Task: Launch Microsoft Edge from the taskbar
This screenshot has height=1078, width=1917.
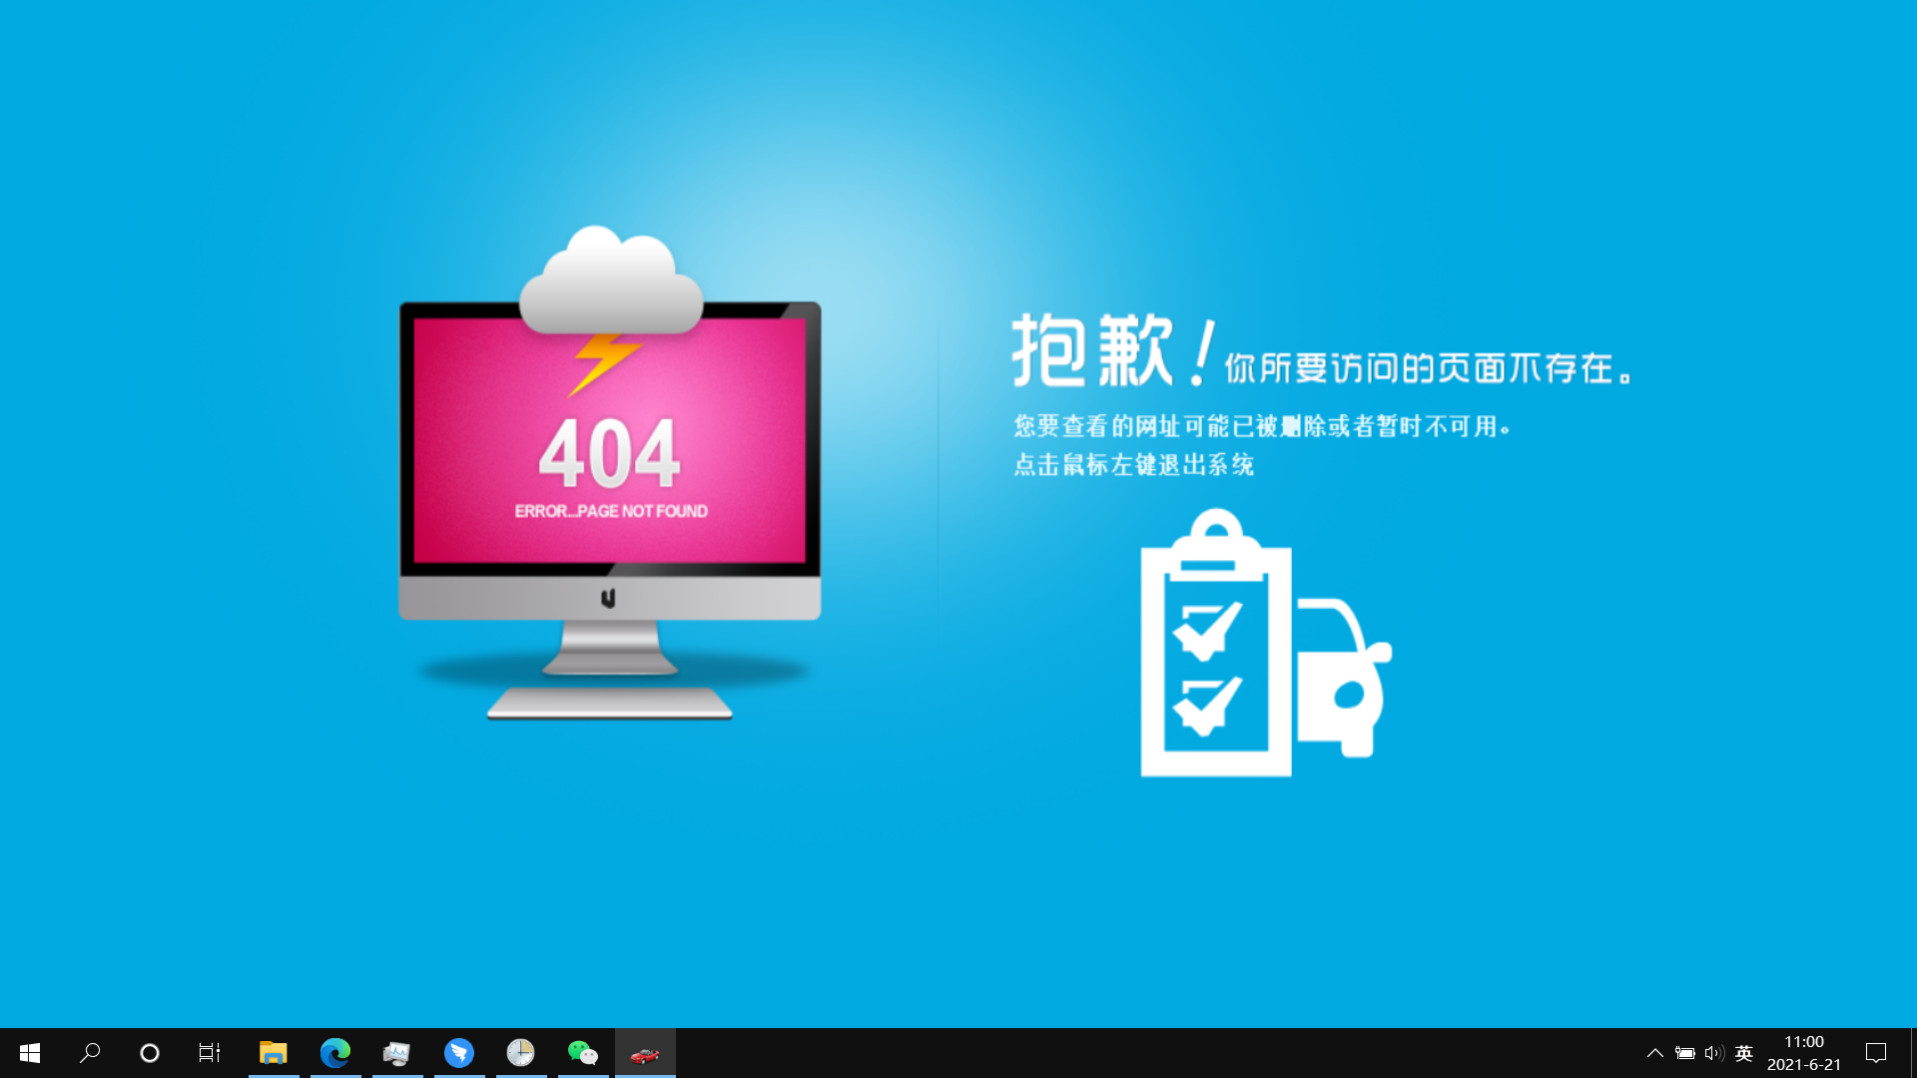Action: coord(335,1053)
